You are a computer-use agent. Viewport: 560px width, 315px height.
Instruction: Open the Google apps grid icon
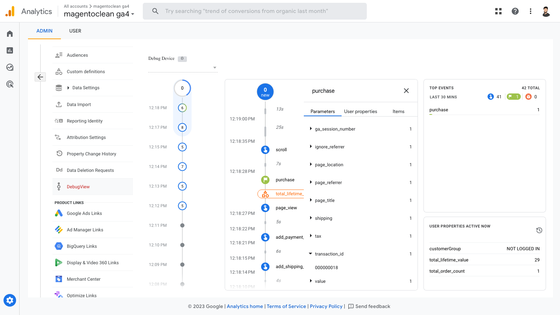pyautogui.click(x=498, y=11)
